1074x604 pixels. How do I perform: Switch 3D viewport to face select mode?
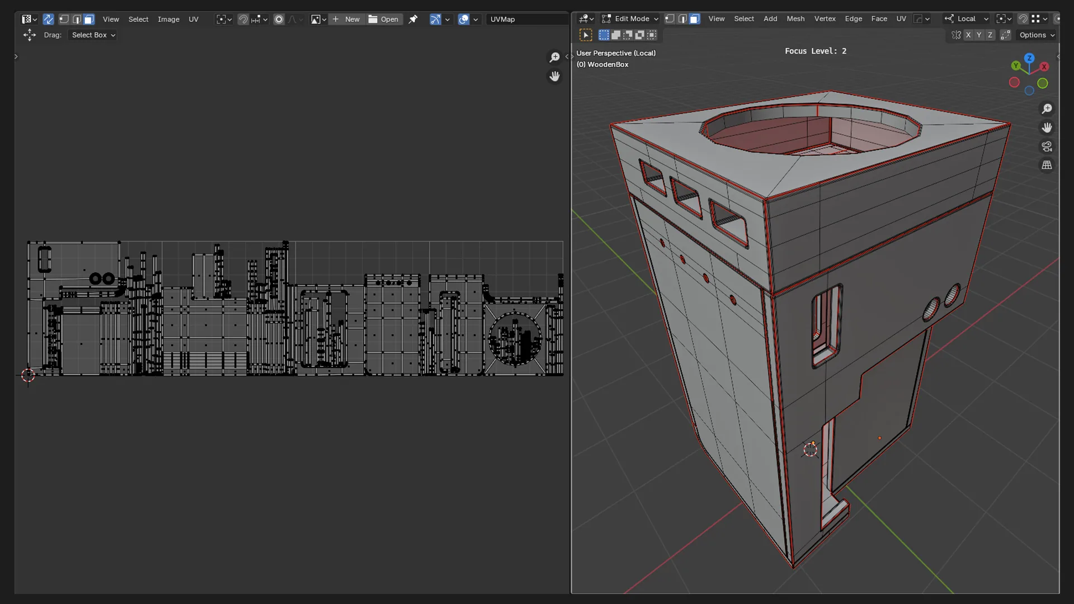click(695, 18)
